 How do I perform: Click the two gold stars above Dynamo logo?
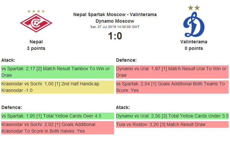tap(194, 8)
